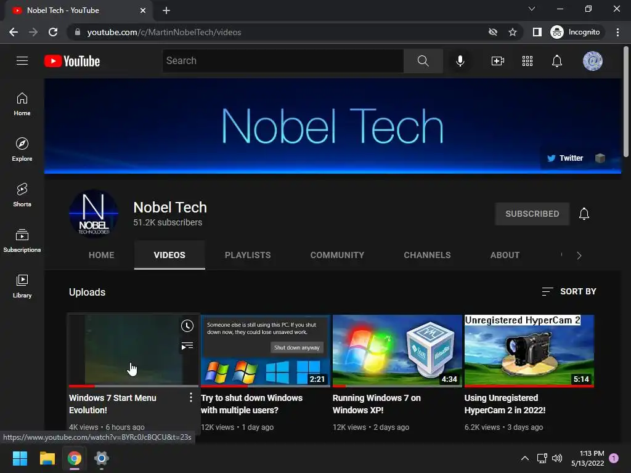The image size is (631, 473).
Task: Open the YouTube guide hamburger menu
Action: pos(22,61)
